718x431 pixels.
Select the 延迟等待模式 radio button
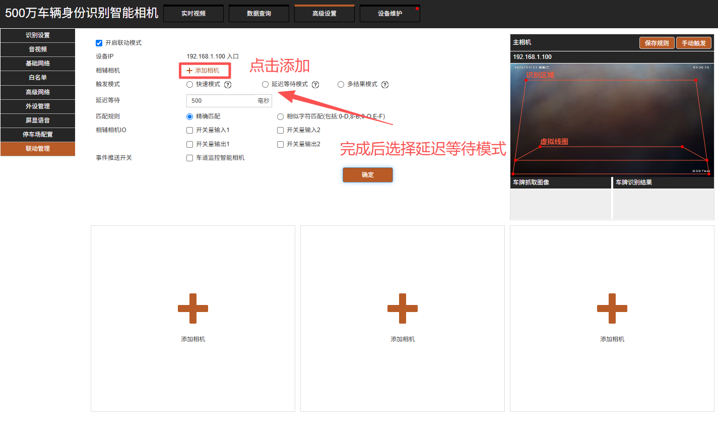(265, 84)
